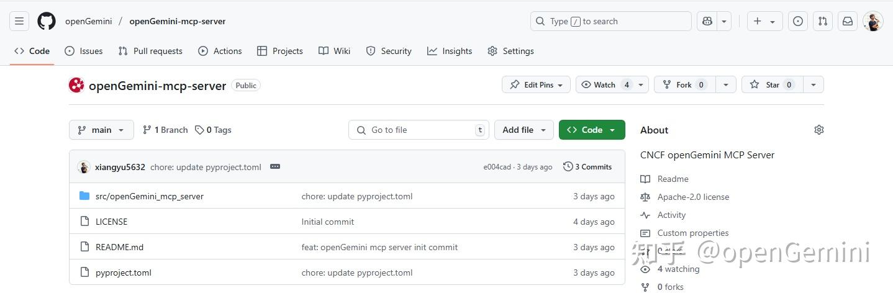The height and width of the screenshot is (293, 893).
Task: Expand the green Code dropdown
Action: 591,130
